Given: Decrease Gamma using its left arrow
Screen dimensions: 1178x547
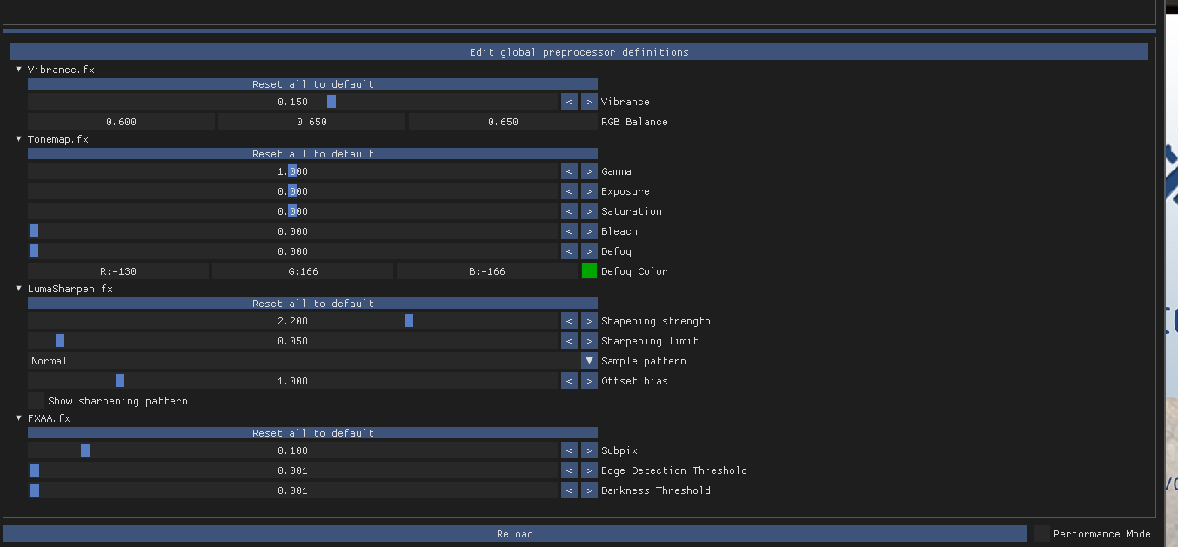Looking at the screenshot, I should point(569,171).
